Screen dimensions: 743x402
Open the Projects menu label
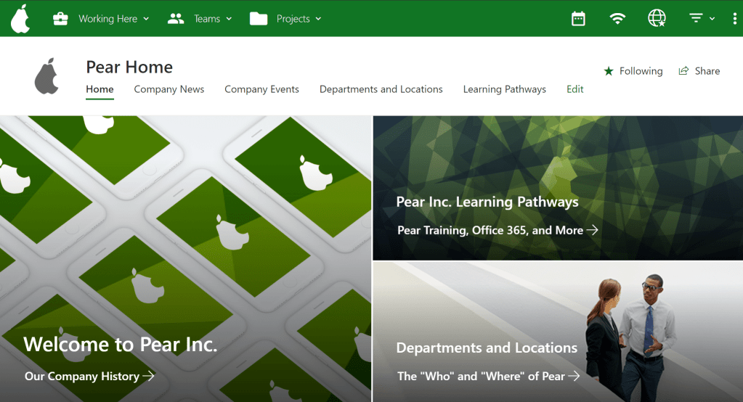293,19
